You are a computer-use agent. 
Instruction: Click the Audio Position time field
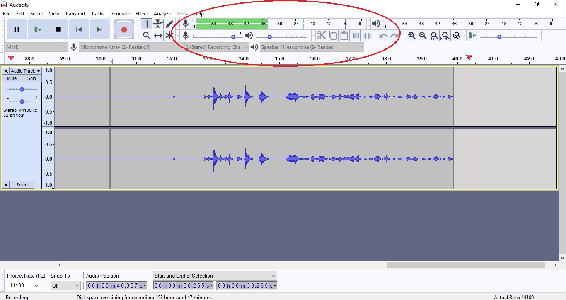(117, 285)
